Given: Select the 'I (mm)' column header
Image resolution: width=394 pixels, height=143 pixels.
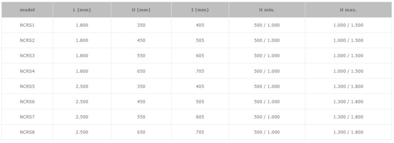Looking at the screenshot, I should [200, 10].
